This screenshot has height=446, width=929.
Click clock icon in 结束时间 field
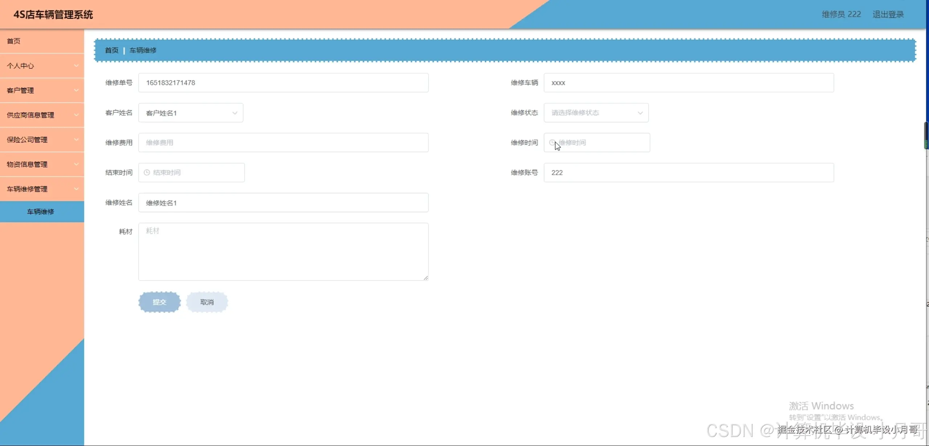click(147, 173)
